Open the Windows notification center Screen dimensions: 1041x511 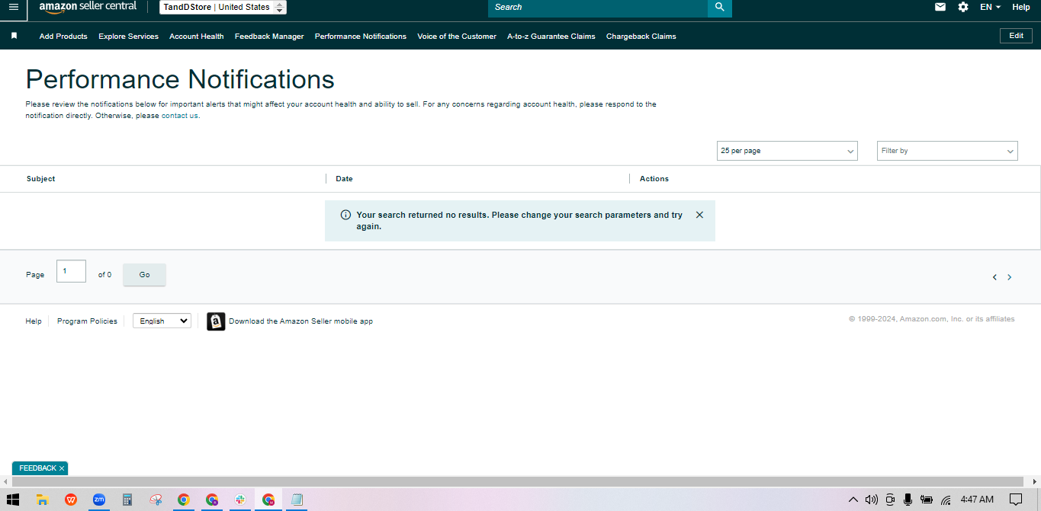1016,500
